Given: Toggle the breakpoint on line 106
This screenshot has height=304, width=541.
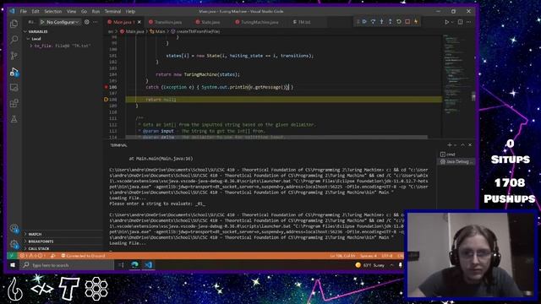Looking at the screenshot, I should pos(107,87).
